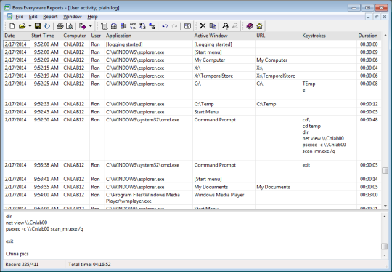
Task: Select the 9:52:09 AM My Computer row
Action: point(192,60)
